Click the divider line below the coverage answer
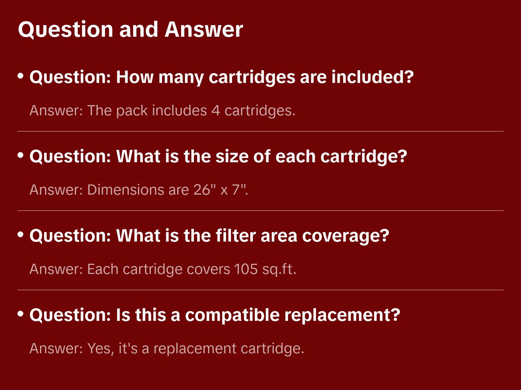Viewport: 521px width, 390px height. click(260, 290)
